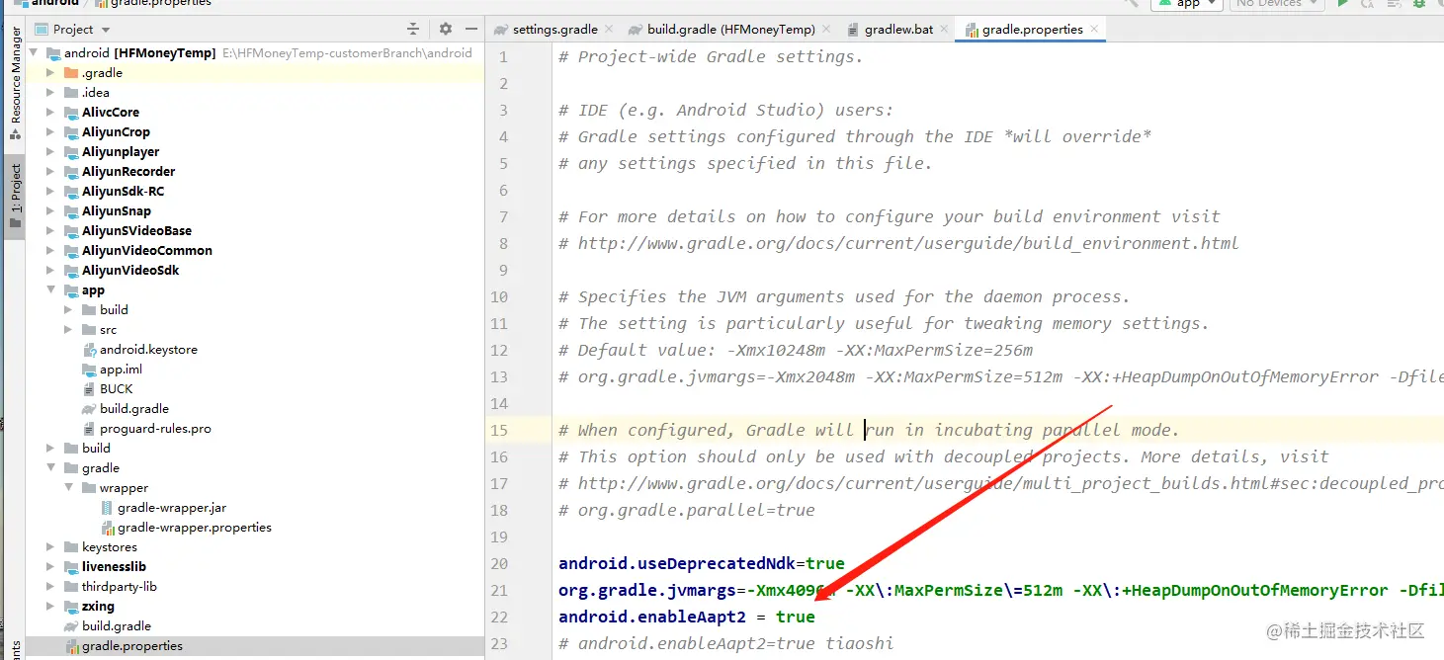
Task: Expand the .gradle folder
Action: (x=51, y=73)
